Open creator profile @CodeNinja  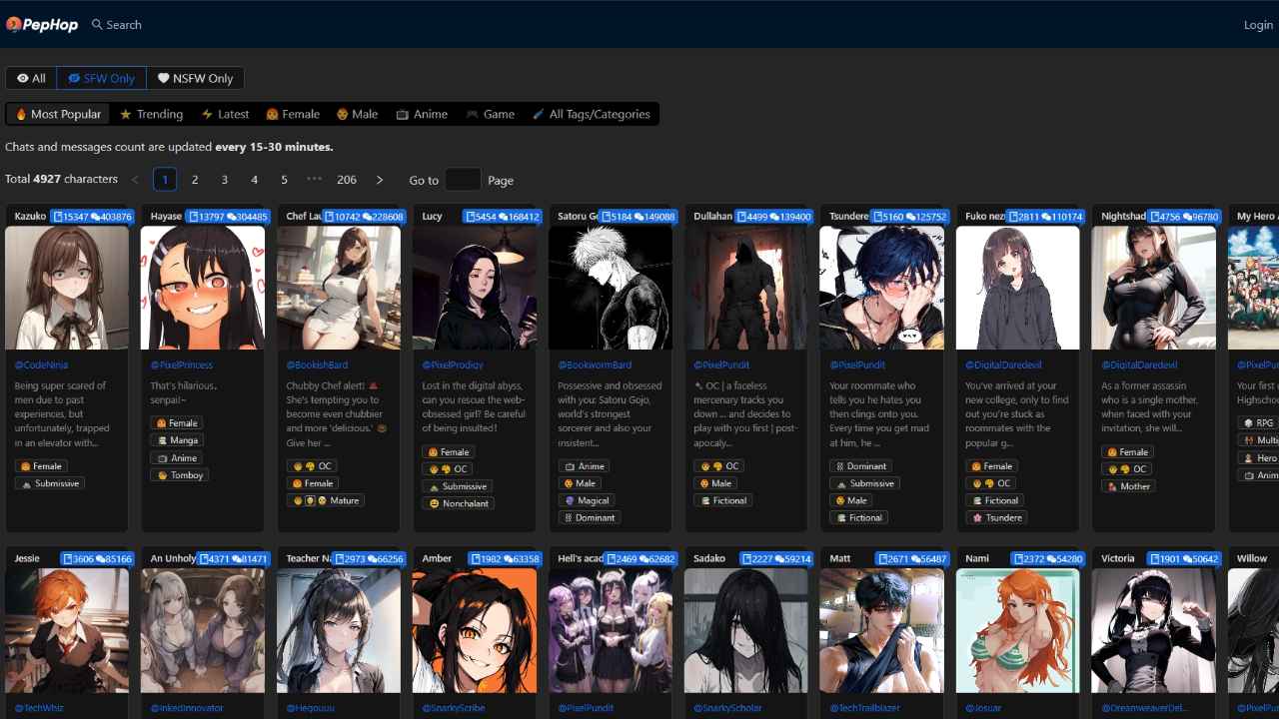tap(41, 365)
